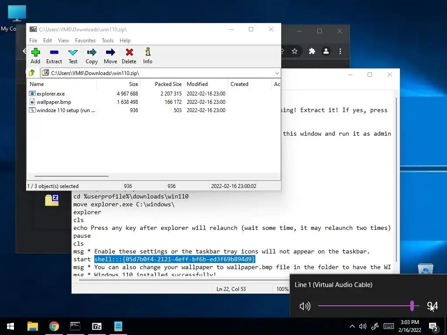This screenshot has width=447, height=335.
Task: Switch to Command Prompt on the taskbar
Action: tap(75, 326)
